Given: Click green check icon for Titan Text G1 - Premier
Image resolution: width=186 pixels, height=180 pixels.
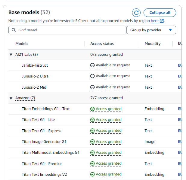Looking at the screenshot, I should tap(92, 163).
